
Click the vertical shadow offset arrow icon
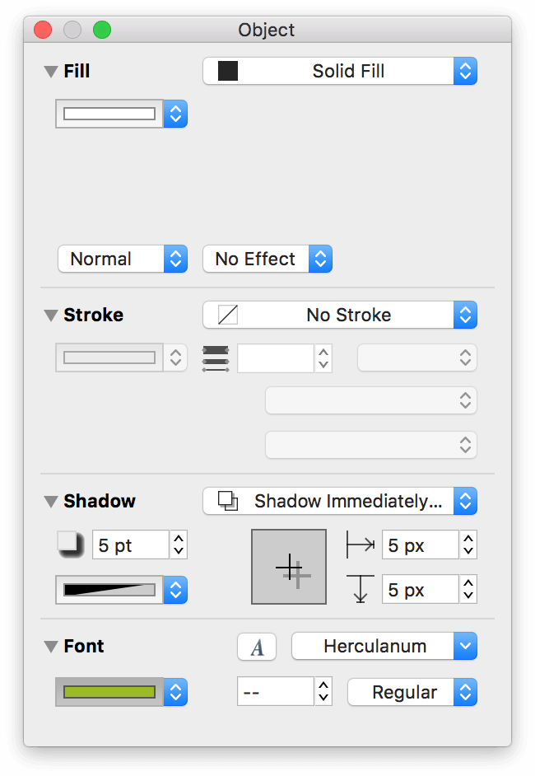coord(361,589)
